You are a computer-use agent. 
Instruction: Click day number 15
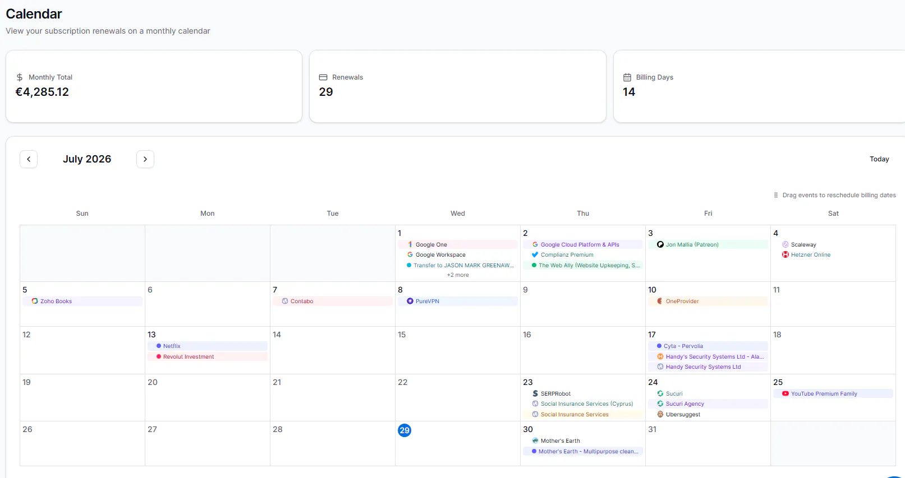point(402,335)
